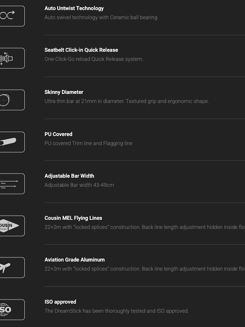This screenshot has width=245, height=327.
Task: Click the One-Click-Go reload description text
Action: pyautogui.click(x=94, y=59)
